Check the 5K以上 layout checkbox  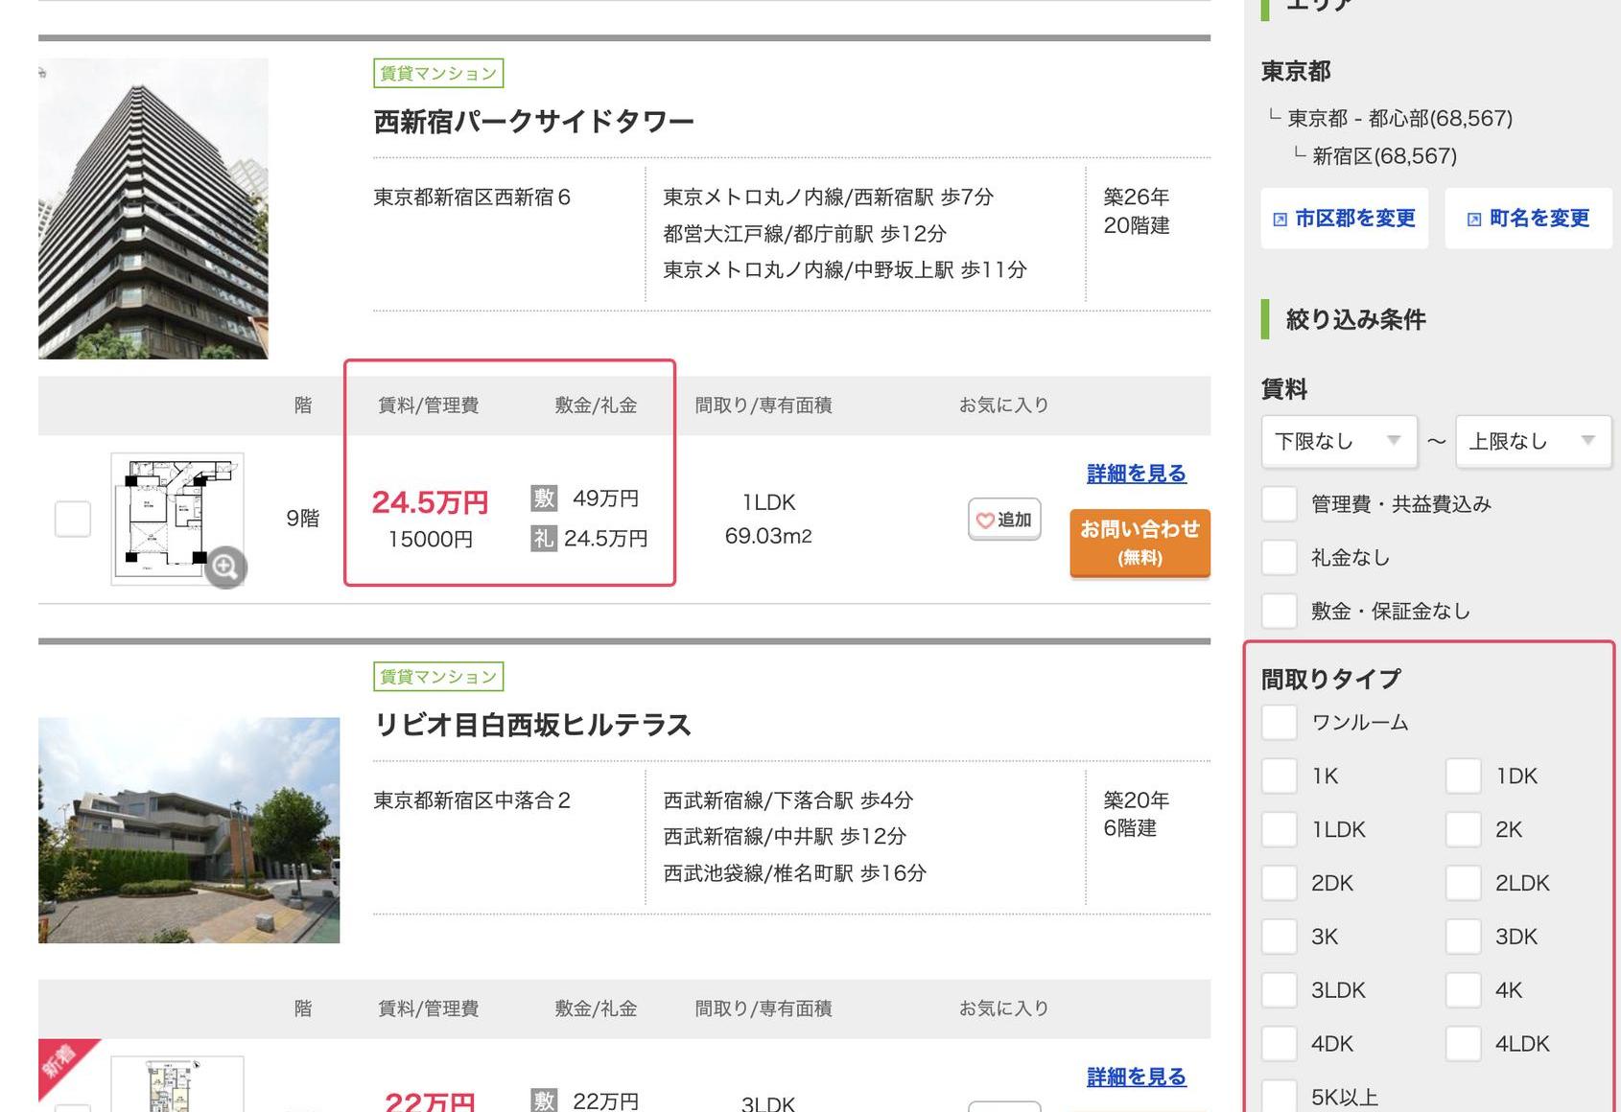[1280, 1097]
